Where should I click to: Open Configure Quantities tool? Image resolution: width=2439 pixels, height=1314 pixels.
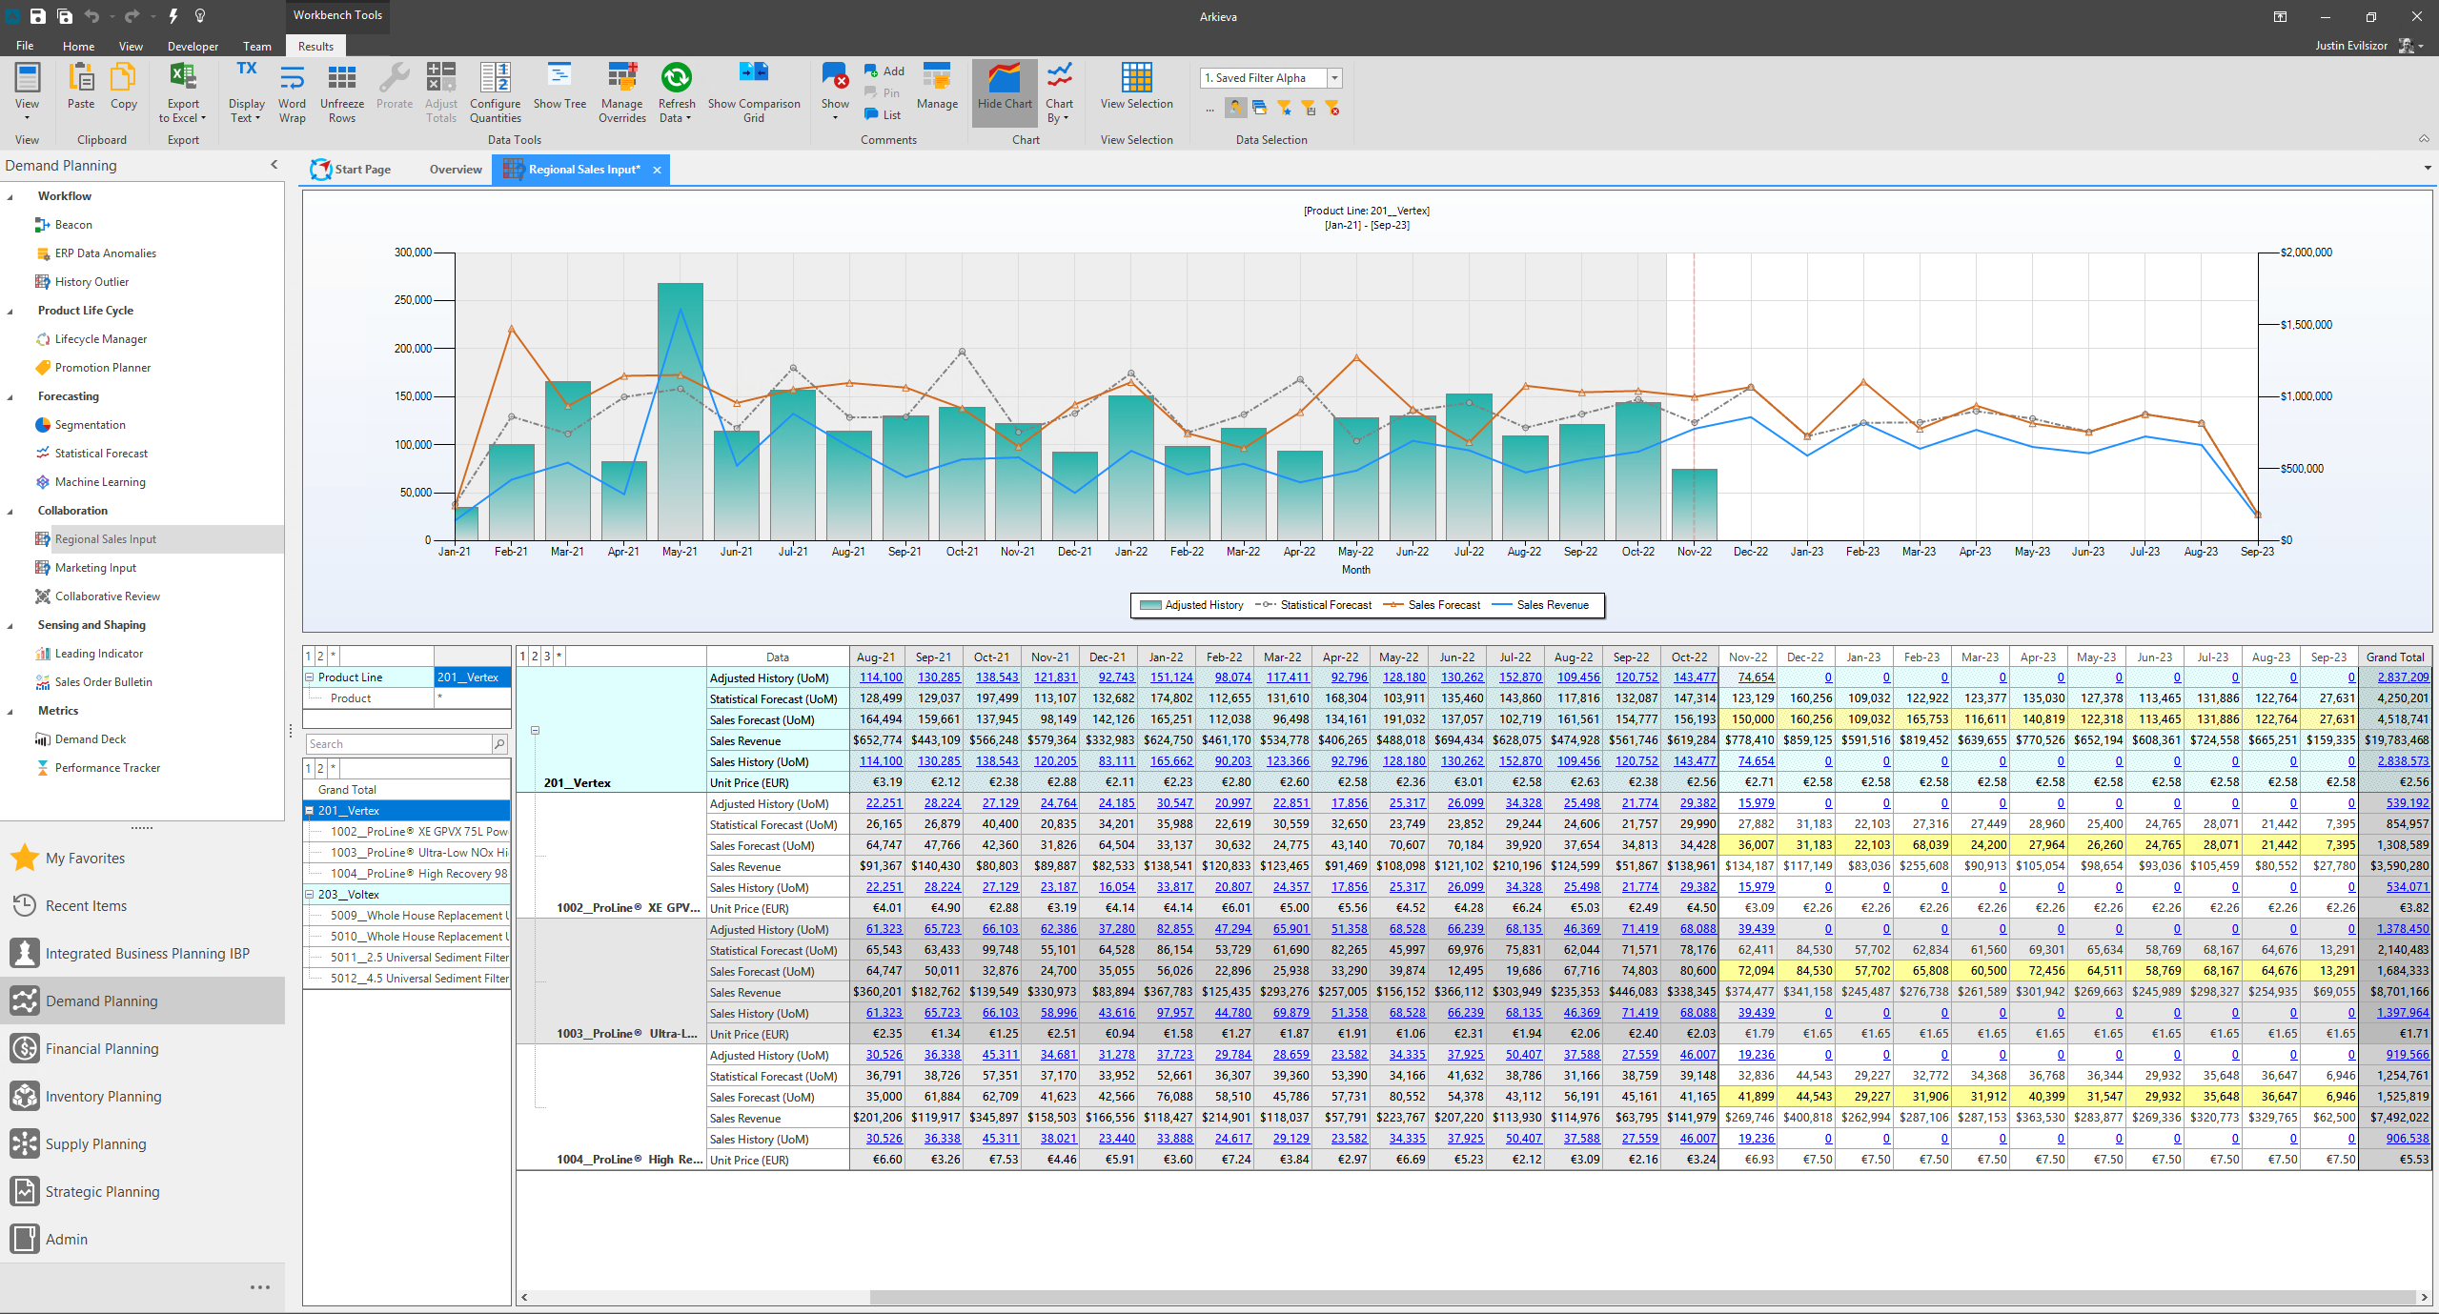point(495,91)
